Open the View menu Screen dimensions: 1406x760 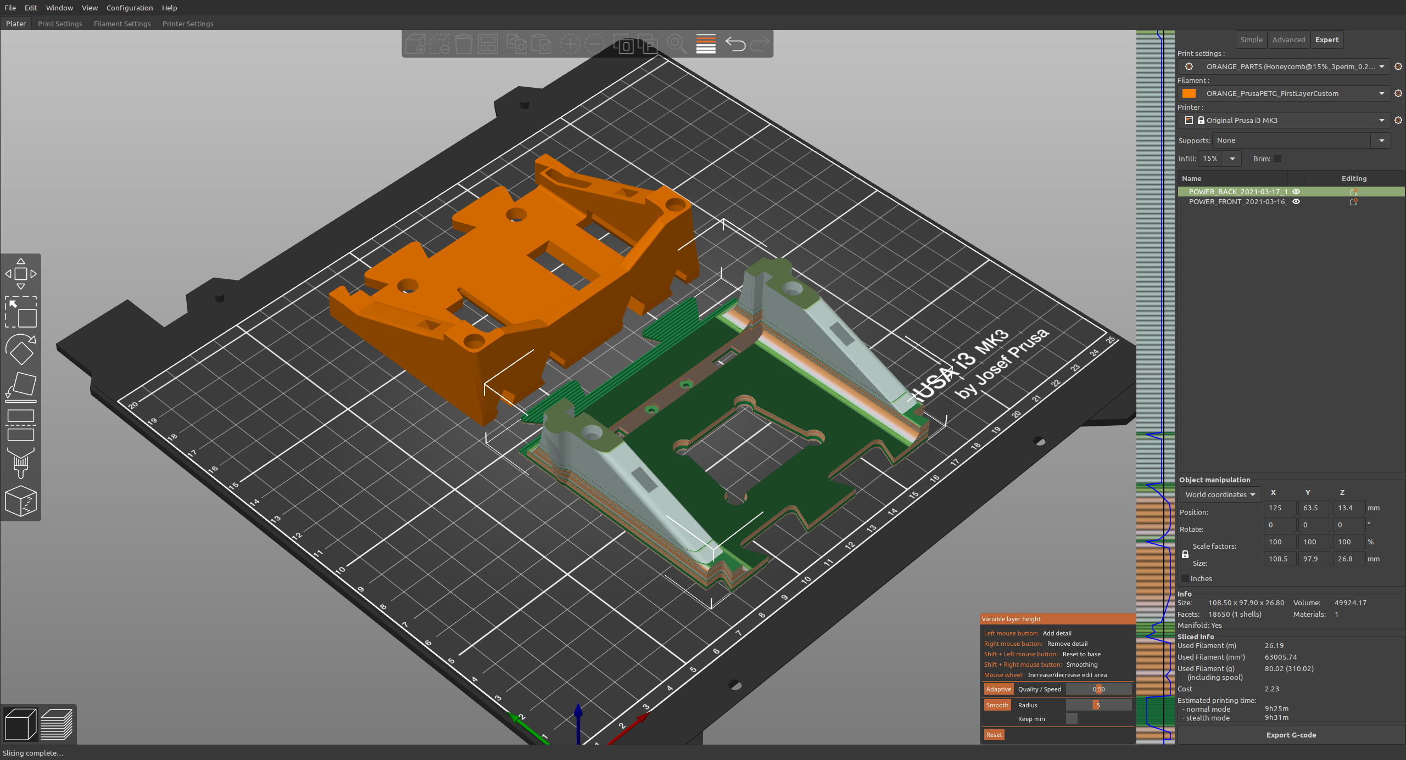[x=90, y=8]
